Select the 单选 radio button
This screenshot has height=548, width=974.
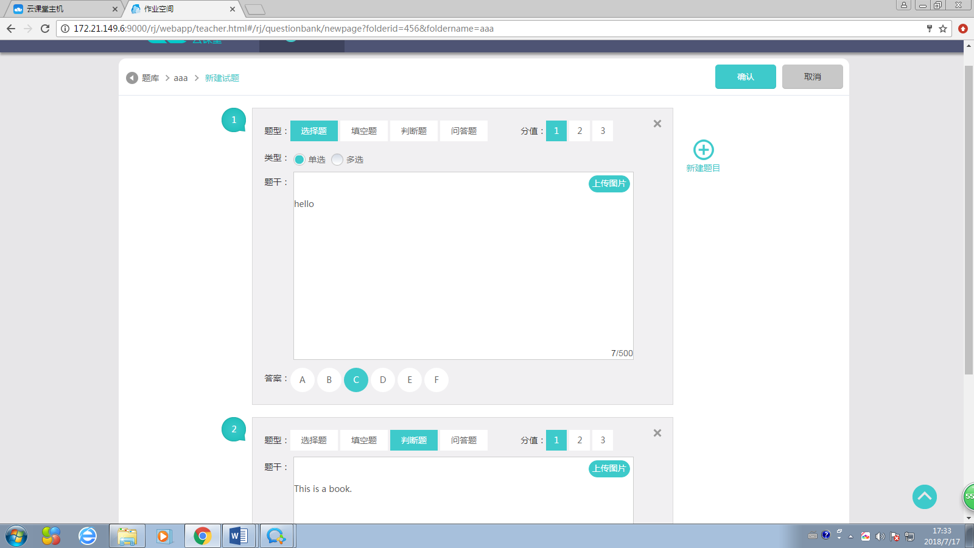300,160
